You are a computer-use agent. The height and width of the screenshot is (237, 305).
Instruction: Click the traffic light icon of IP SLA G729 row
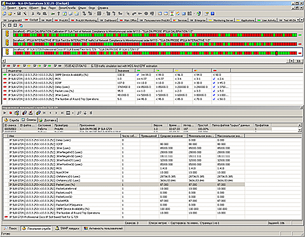coord(8,51)
